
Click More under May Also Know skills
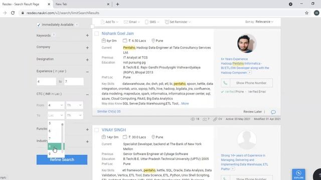[x=185, y=103]
